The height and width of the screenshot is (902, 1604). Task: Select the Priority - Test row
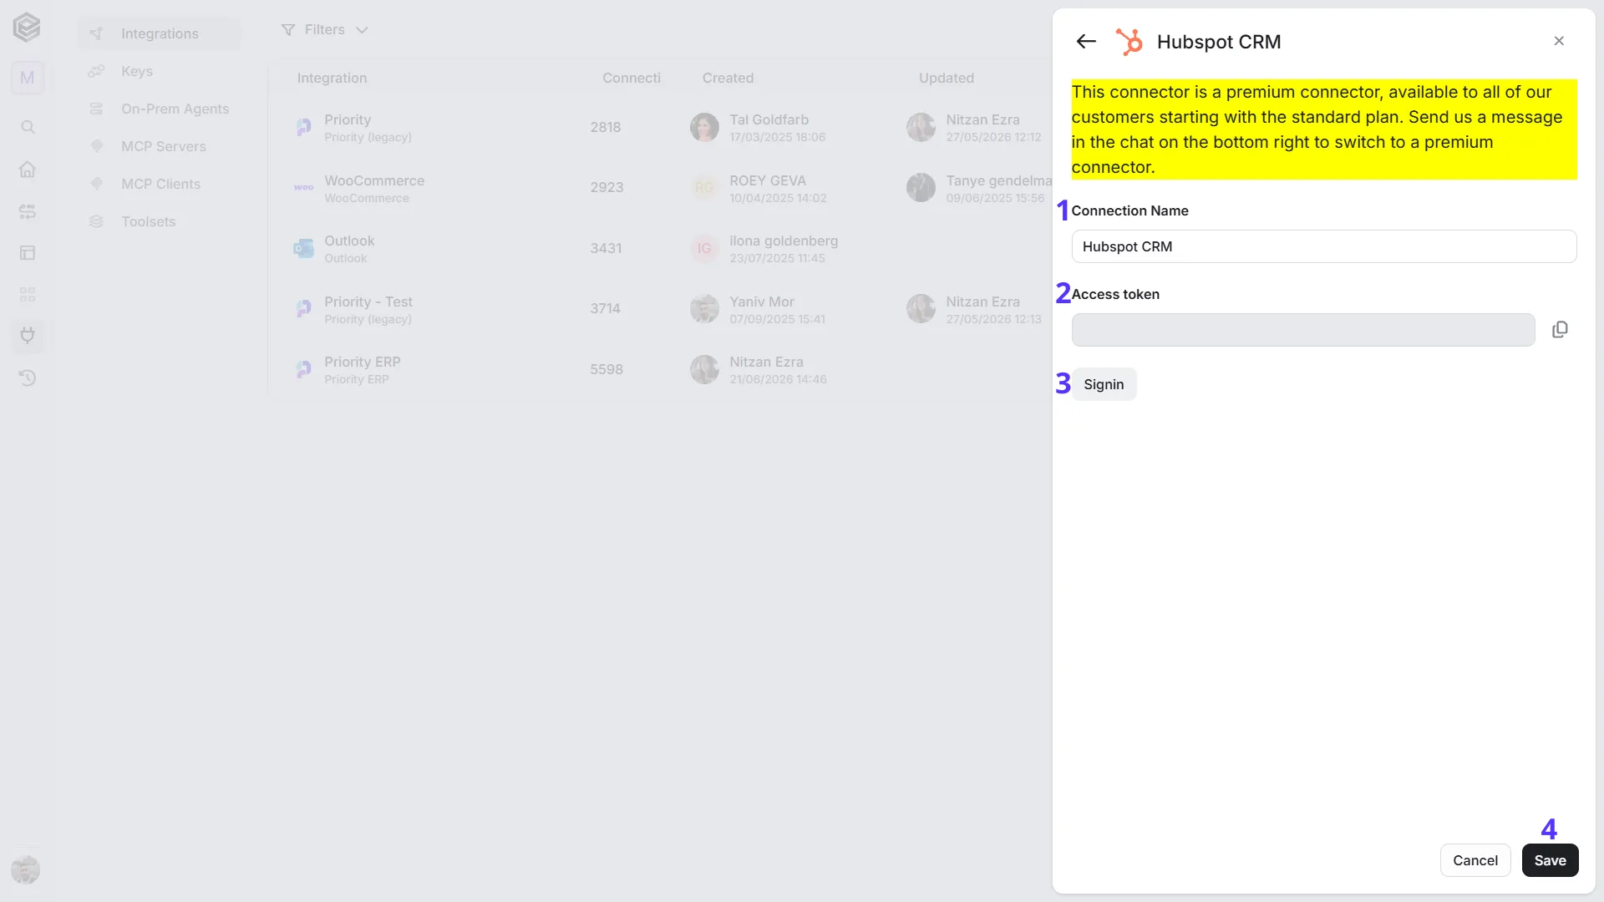click(x=660, y=309)
